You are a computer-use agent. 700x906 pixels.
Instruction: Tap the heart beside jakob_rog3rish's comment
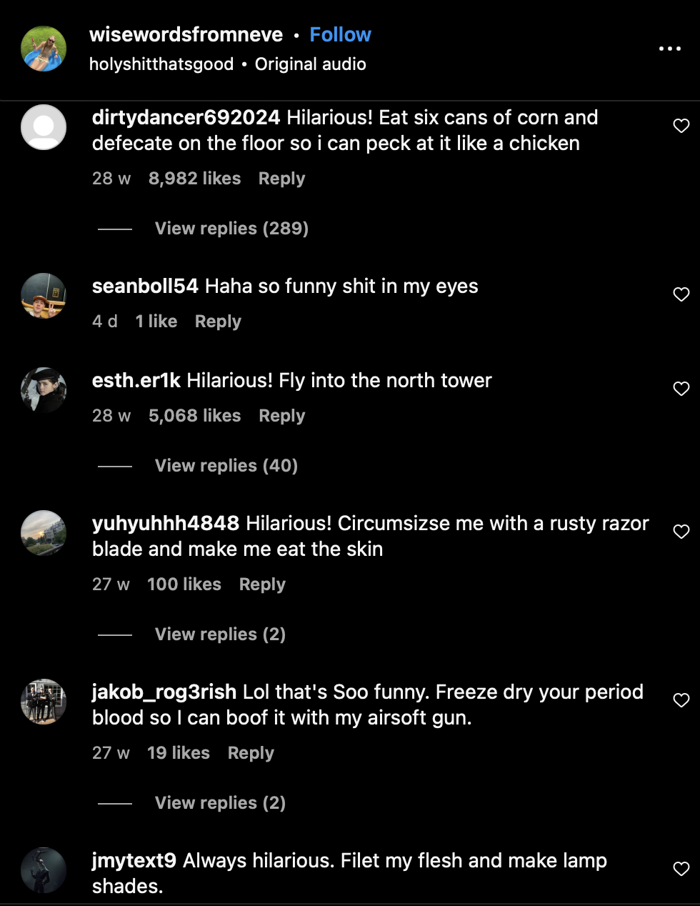point(681,700)
